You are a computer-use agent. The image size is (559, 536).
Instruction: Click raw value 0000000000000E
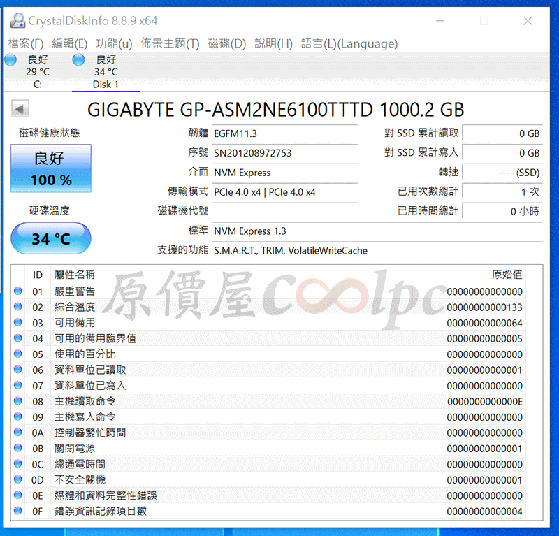click(x=485, y=402)
